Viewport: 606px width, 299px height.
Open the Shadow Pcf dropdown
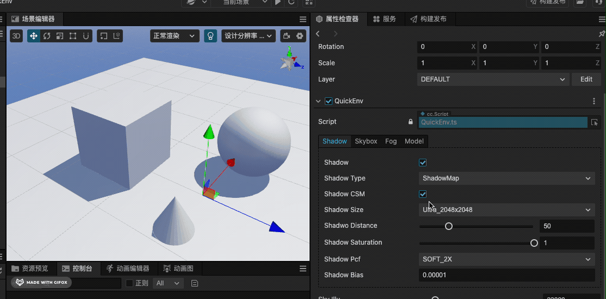[507, 259]
